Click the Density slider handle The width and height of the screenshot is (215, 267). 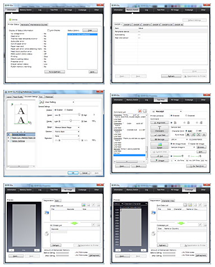pos(71,120)
